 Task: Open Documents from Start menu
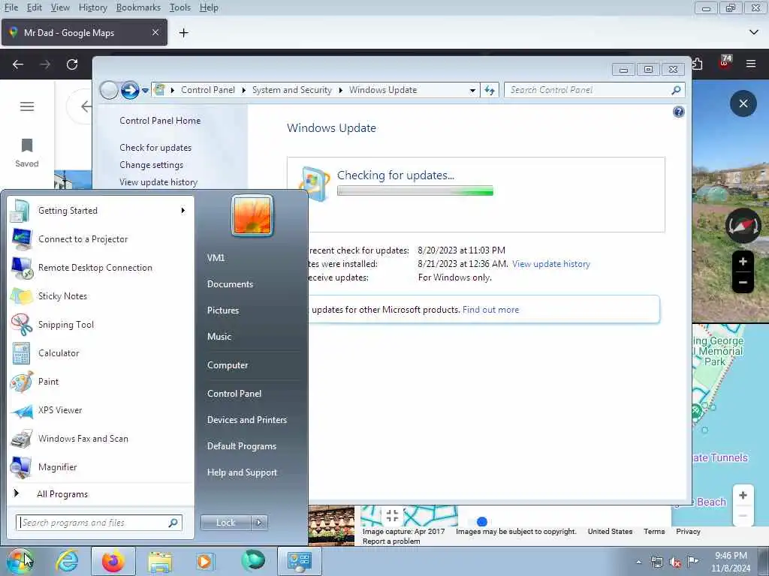[x=230, y=284]
